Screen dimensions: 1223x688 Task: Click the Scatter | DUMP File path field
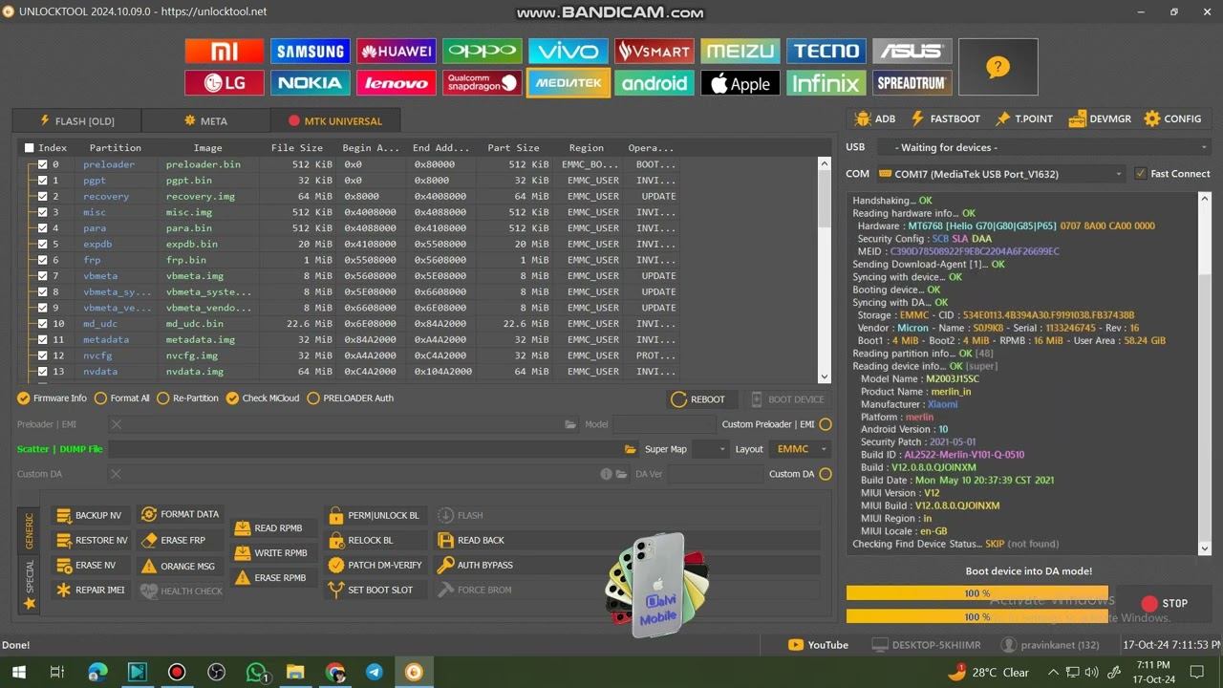click(x=365, y=449)
